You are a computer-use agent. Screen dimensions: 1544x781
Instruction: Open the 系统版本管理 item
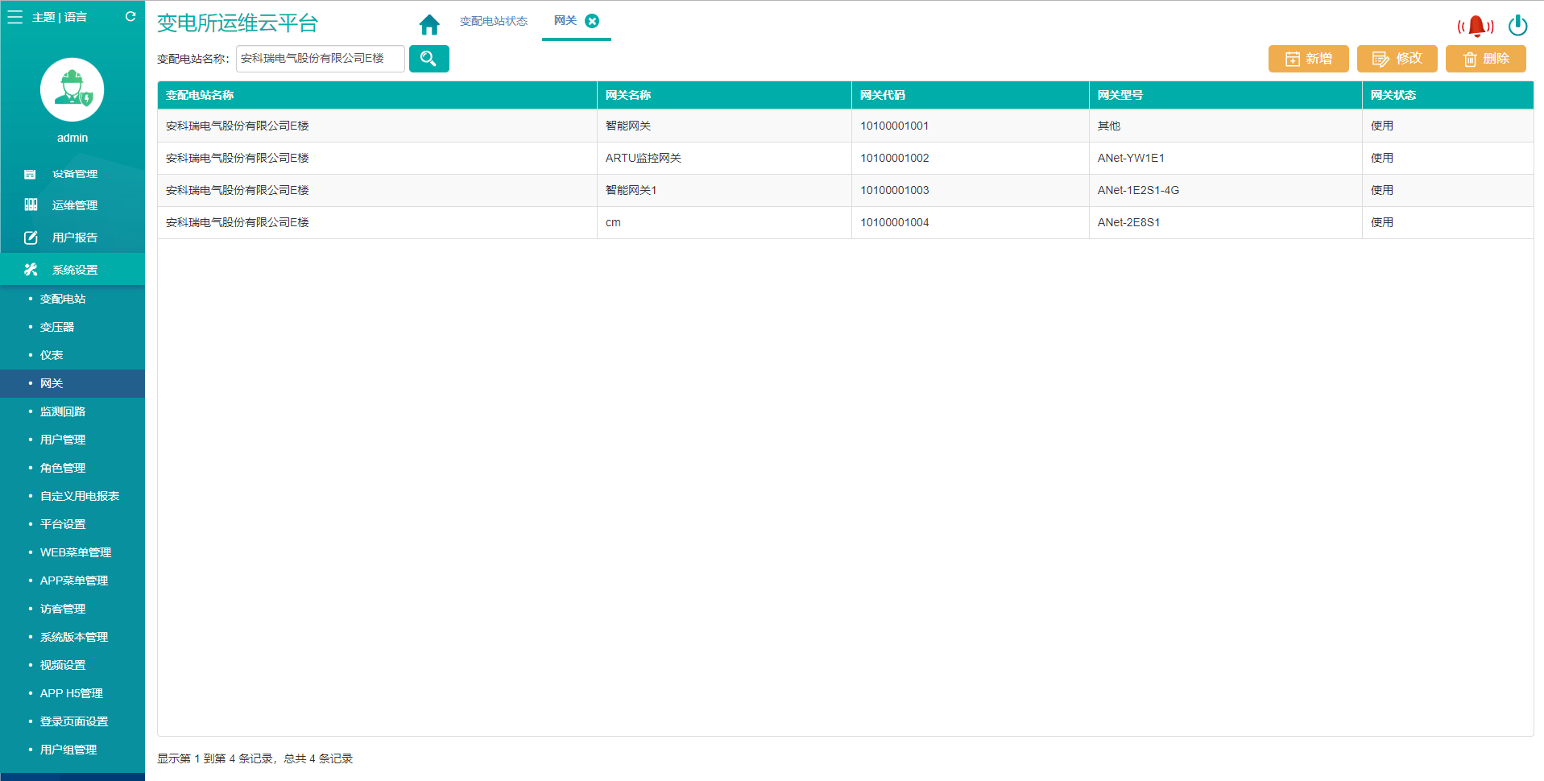(x=72, y=637)
